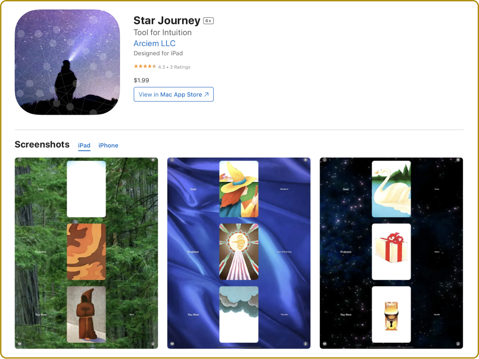This screenshot has width=479, height=359.
Task: Toggle the eye icon on blue silk screenshot
Action: 172,344
